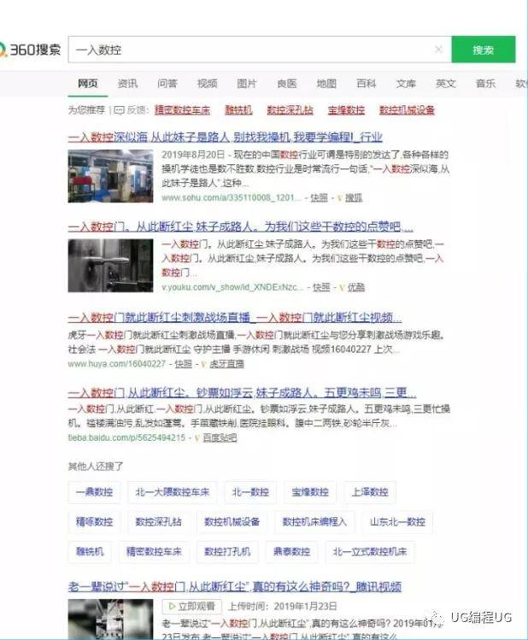Select related search chip 宝煌数控
The image size is (528, 640).
click(310, 492)
